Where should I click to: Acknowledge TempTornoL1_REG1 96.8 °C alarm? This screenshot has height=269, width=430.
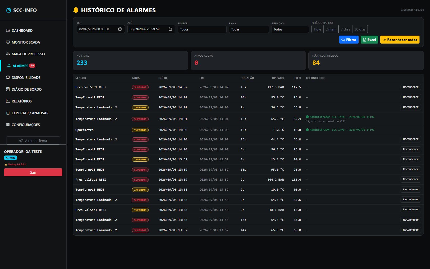coord(411,149)
